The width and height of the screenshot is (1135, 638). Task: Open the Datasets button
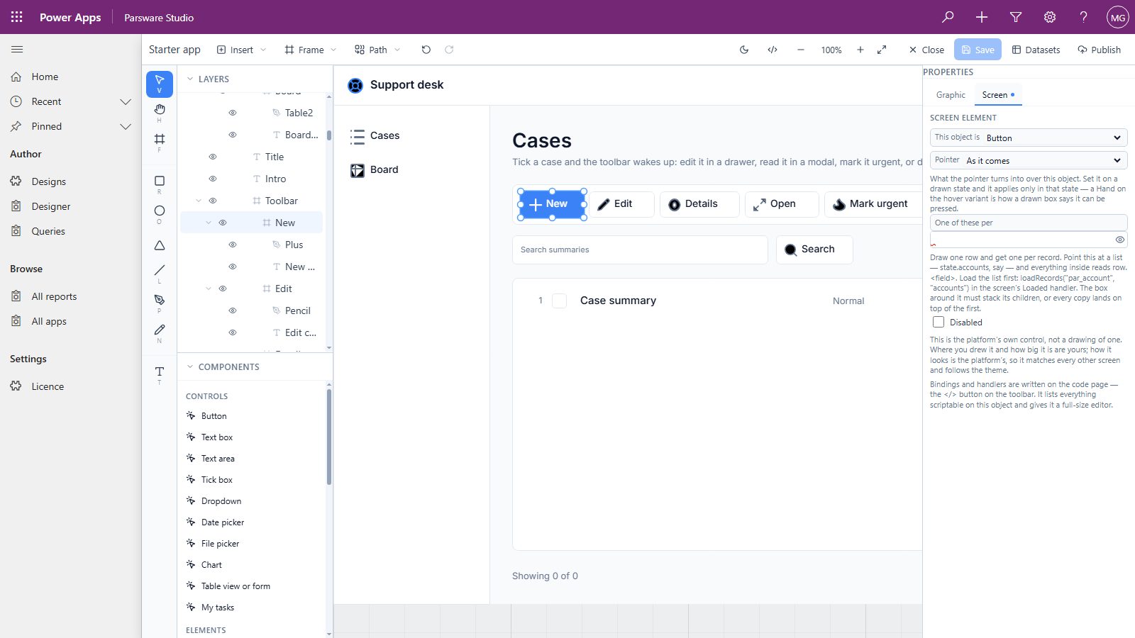(x=1036, y=50)
